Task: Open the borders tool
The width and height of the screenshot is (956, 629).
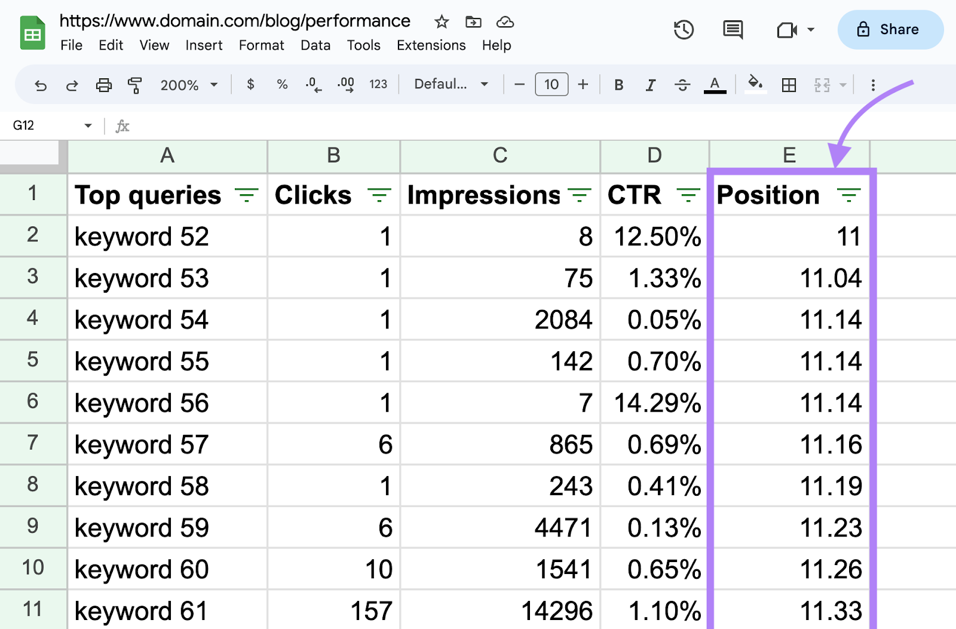Action: (789, 84)
